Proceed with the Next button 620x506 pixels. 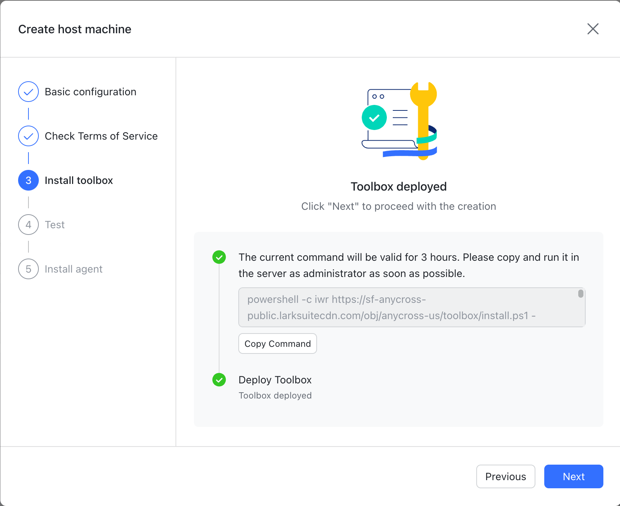pyautogui.click(x=573, y=476)
